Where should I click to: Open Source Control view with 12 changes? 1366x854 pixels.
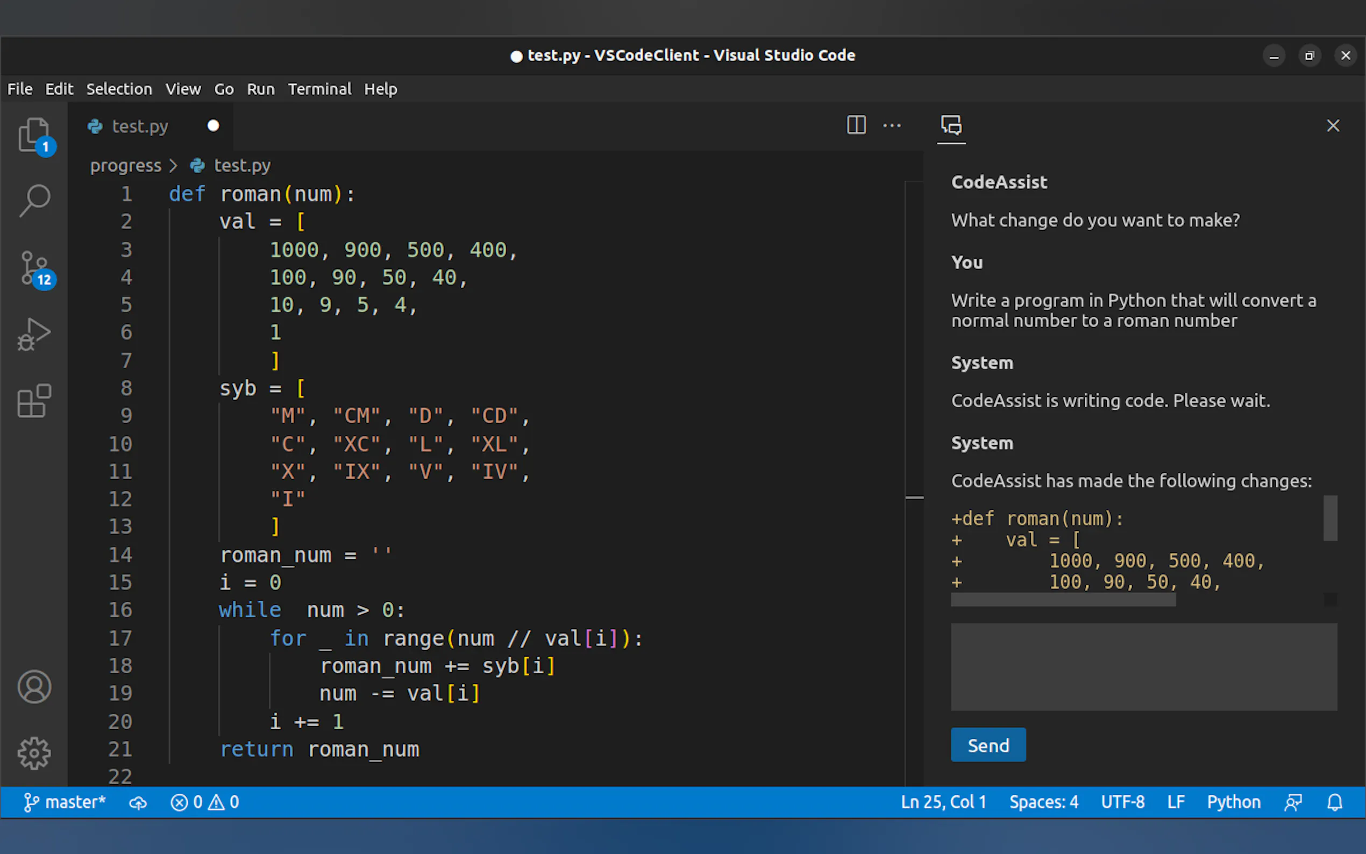click(34, 268)
